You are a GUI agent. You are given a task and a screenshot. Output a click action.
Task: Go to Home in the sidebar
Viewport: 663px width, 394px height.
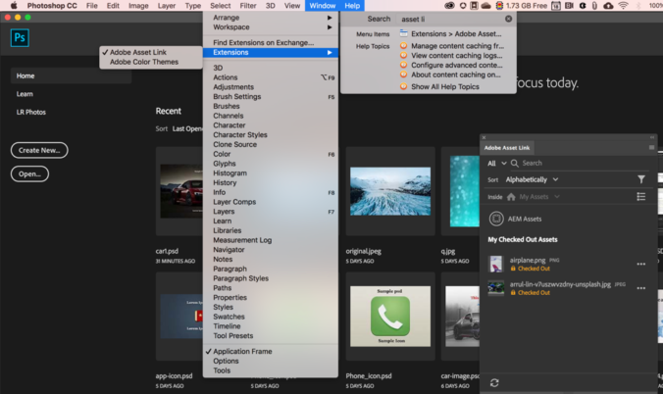coord(71,76)
